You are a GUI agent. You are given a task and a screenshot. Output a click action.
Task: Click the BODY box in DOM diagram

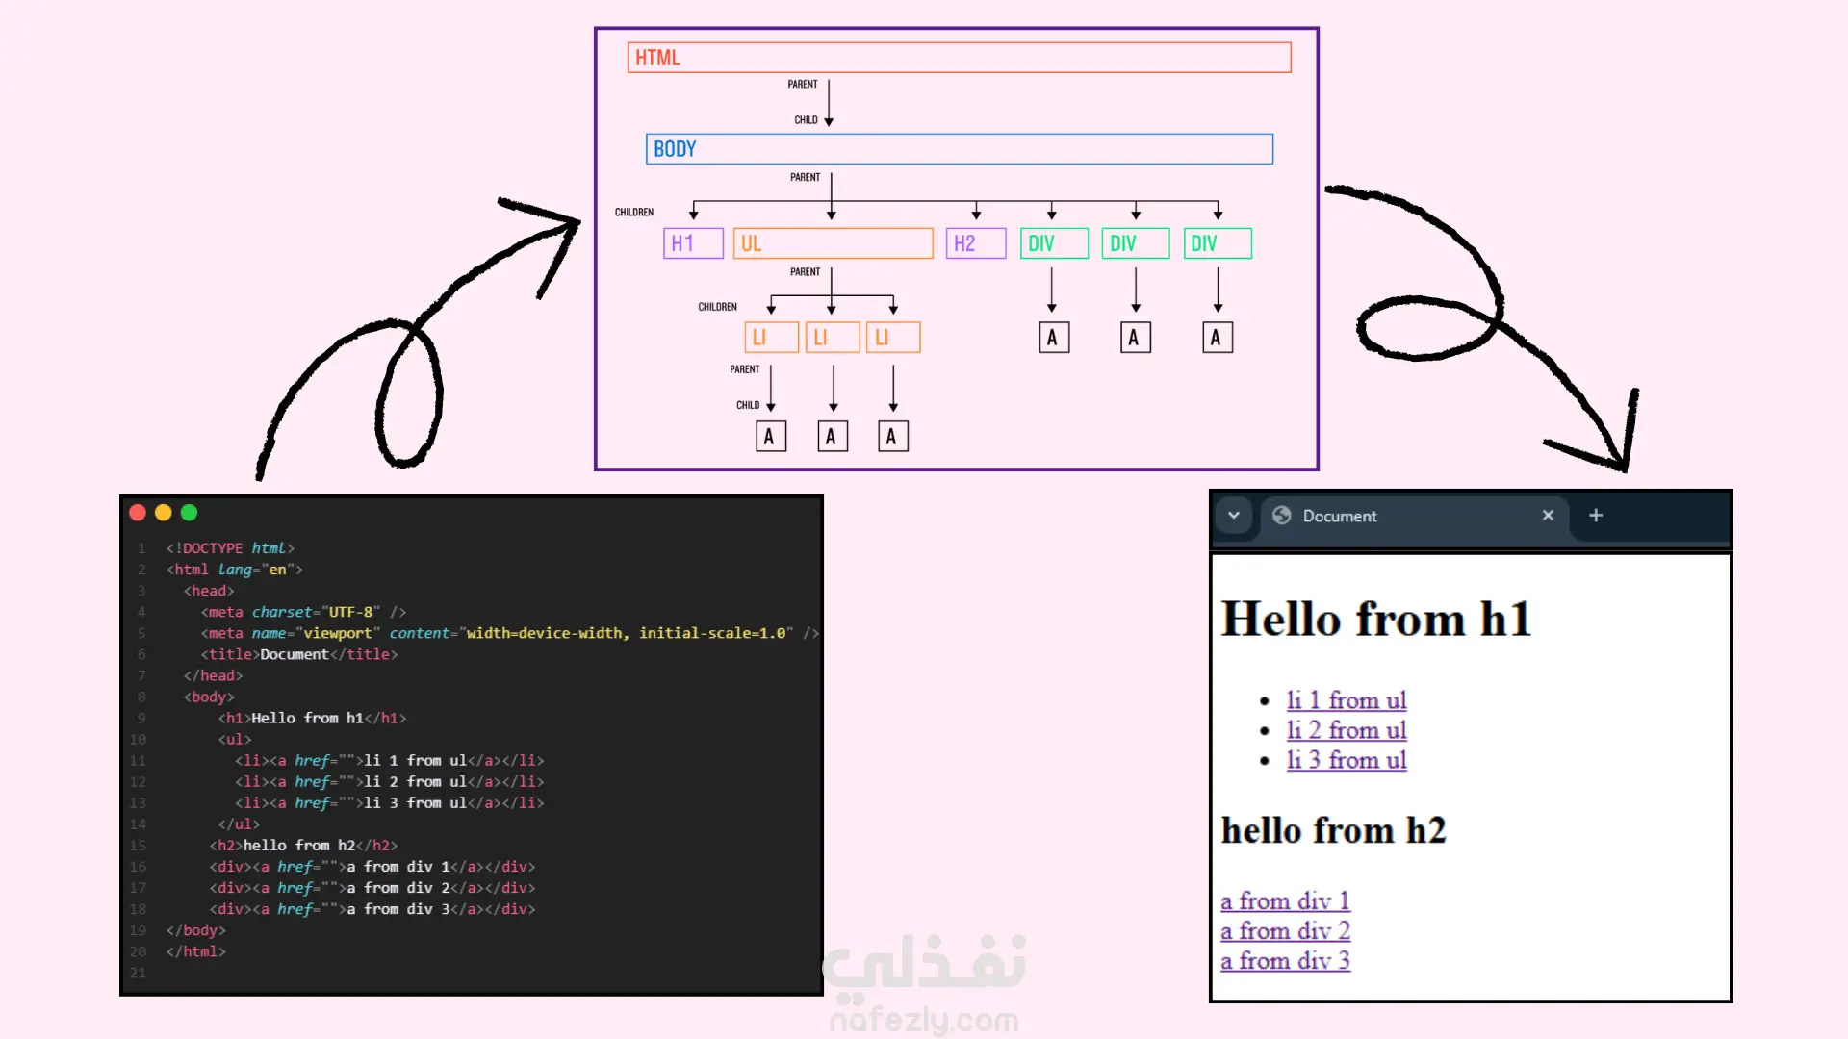point(959,149)
